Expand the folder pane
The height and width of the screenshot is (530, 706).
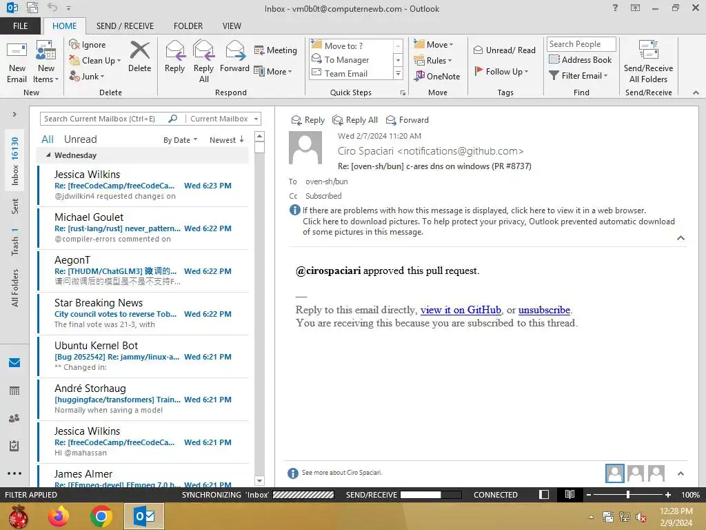coord(14,115)
